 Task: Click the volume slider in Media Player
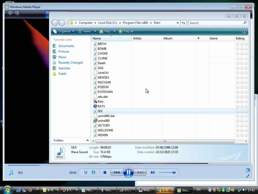click(x=167, y=173)
